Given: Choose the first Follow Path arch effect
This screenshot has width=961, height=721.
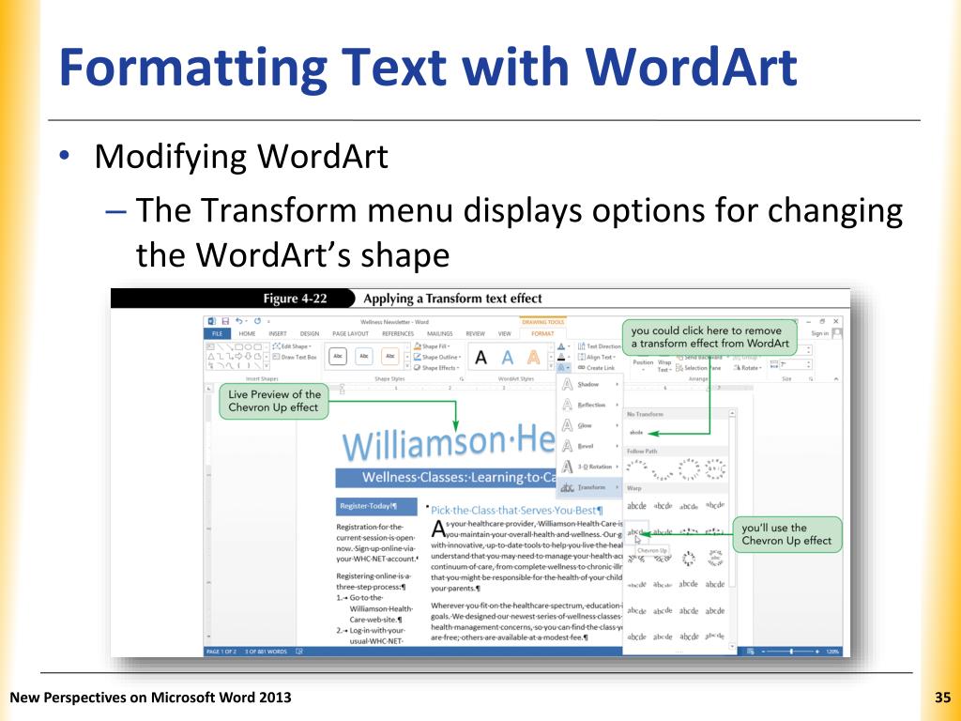Looking at the screenshot, I should [x=637, y=466].
